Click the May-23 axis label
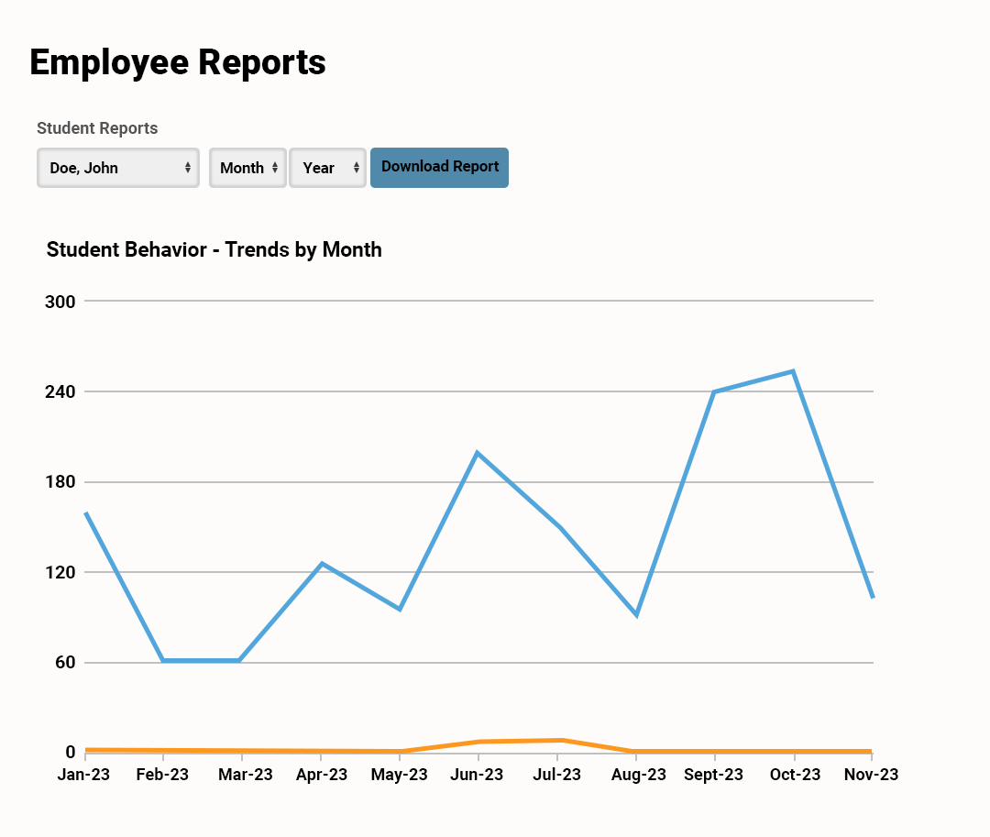 (399, 775)
